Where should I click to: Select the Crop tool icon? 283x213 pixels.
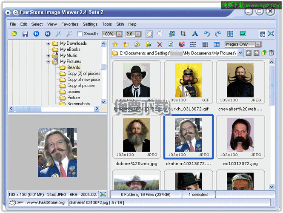[183, 34]
